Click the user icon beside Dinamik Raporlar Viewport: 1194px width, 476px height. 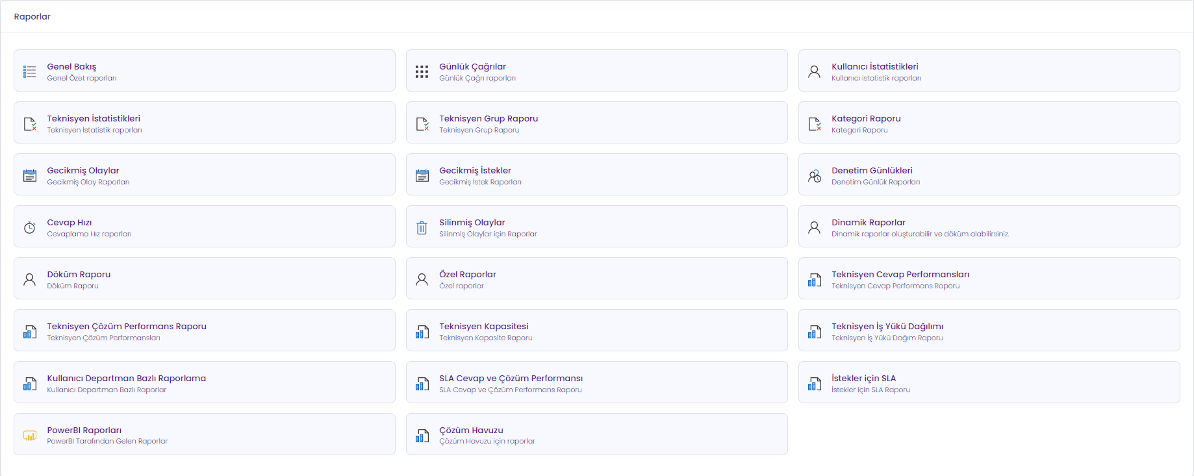815,227
